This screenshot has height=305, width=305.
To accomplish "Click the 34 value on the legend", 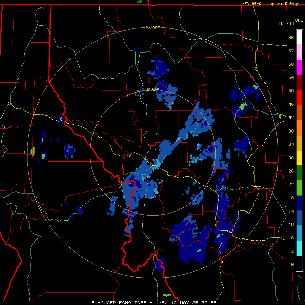I will [x=291, y=144].
